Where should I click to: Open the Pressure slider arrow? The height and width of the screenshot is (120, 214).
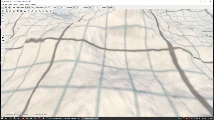(77, 7)
